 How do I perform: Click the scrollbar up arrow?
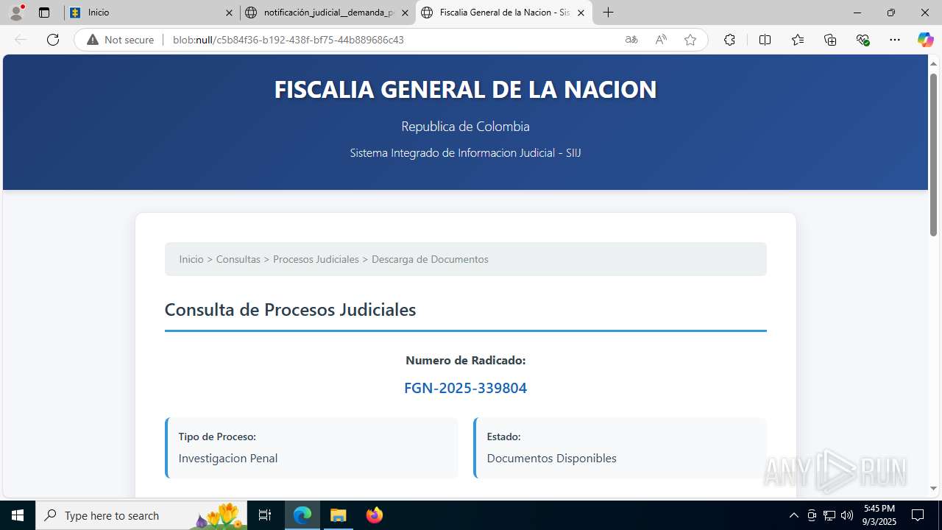point(933,63)
